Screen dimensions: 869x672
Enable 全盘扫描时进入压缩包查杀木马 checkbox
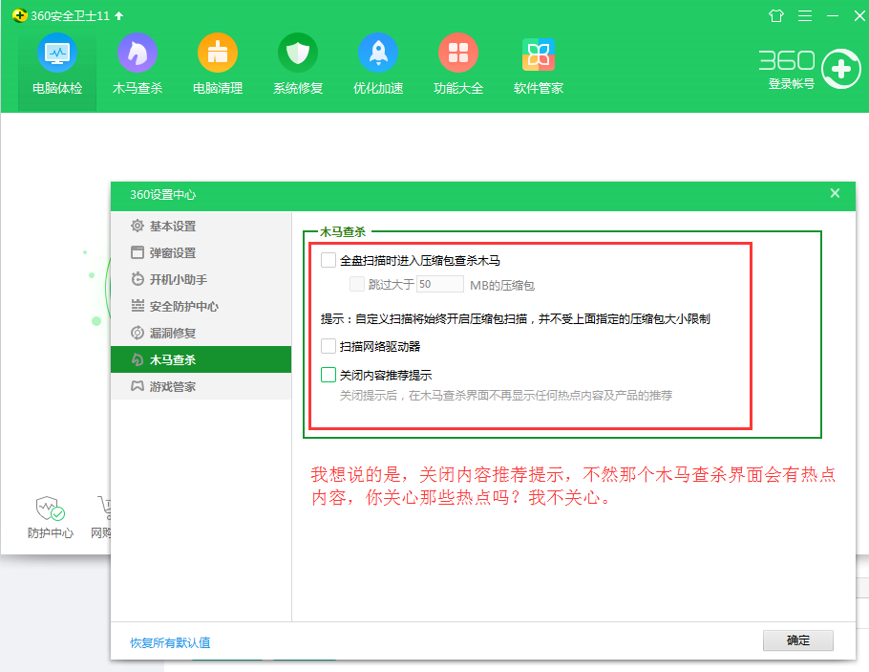329,260
